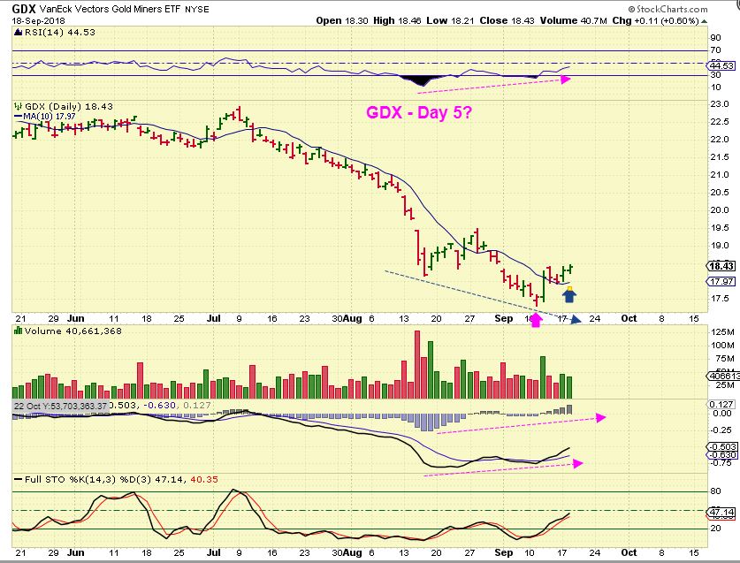Click the Close 18.43 value in header
This screenshot has width=740, height=563.
[x=507, y=20]
